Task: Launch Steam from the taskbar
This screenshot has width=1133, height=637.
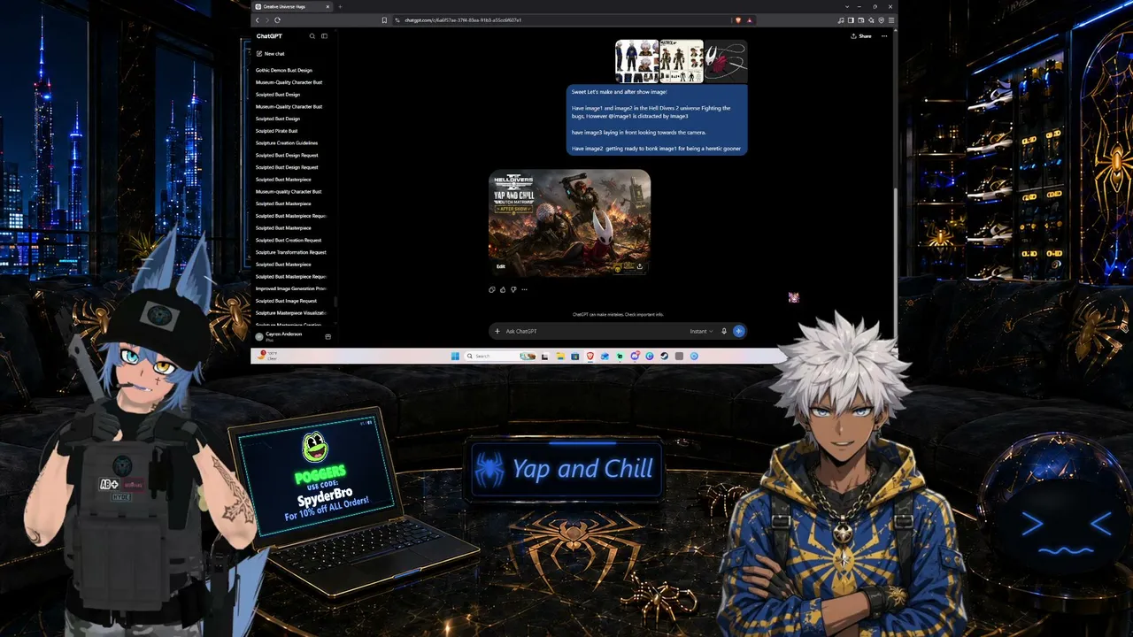Action: click(x=664, y=356)
